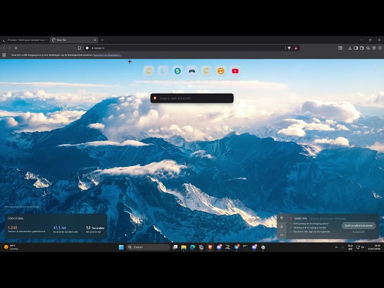Screen dimensions: 384x288
Task: Start the free Brave VPN trial
Action: 359,226
